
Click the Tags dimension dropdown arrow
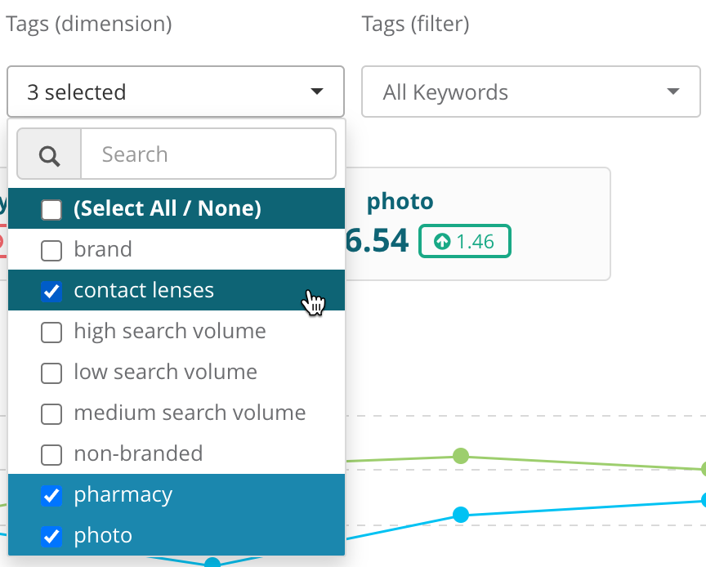point(317,92)
